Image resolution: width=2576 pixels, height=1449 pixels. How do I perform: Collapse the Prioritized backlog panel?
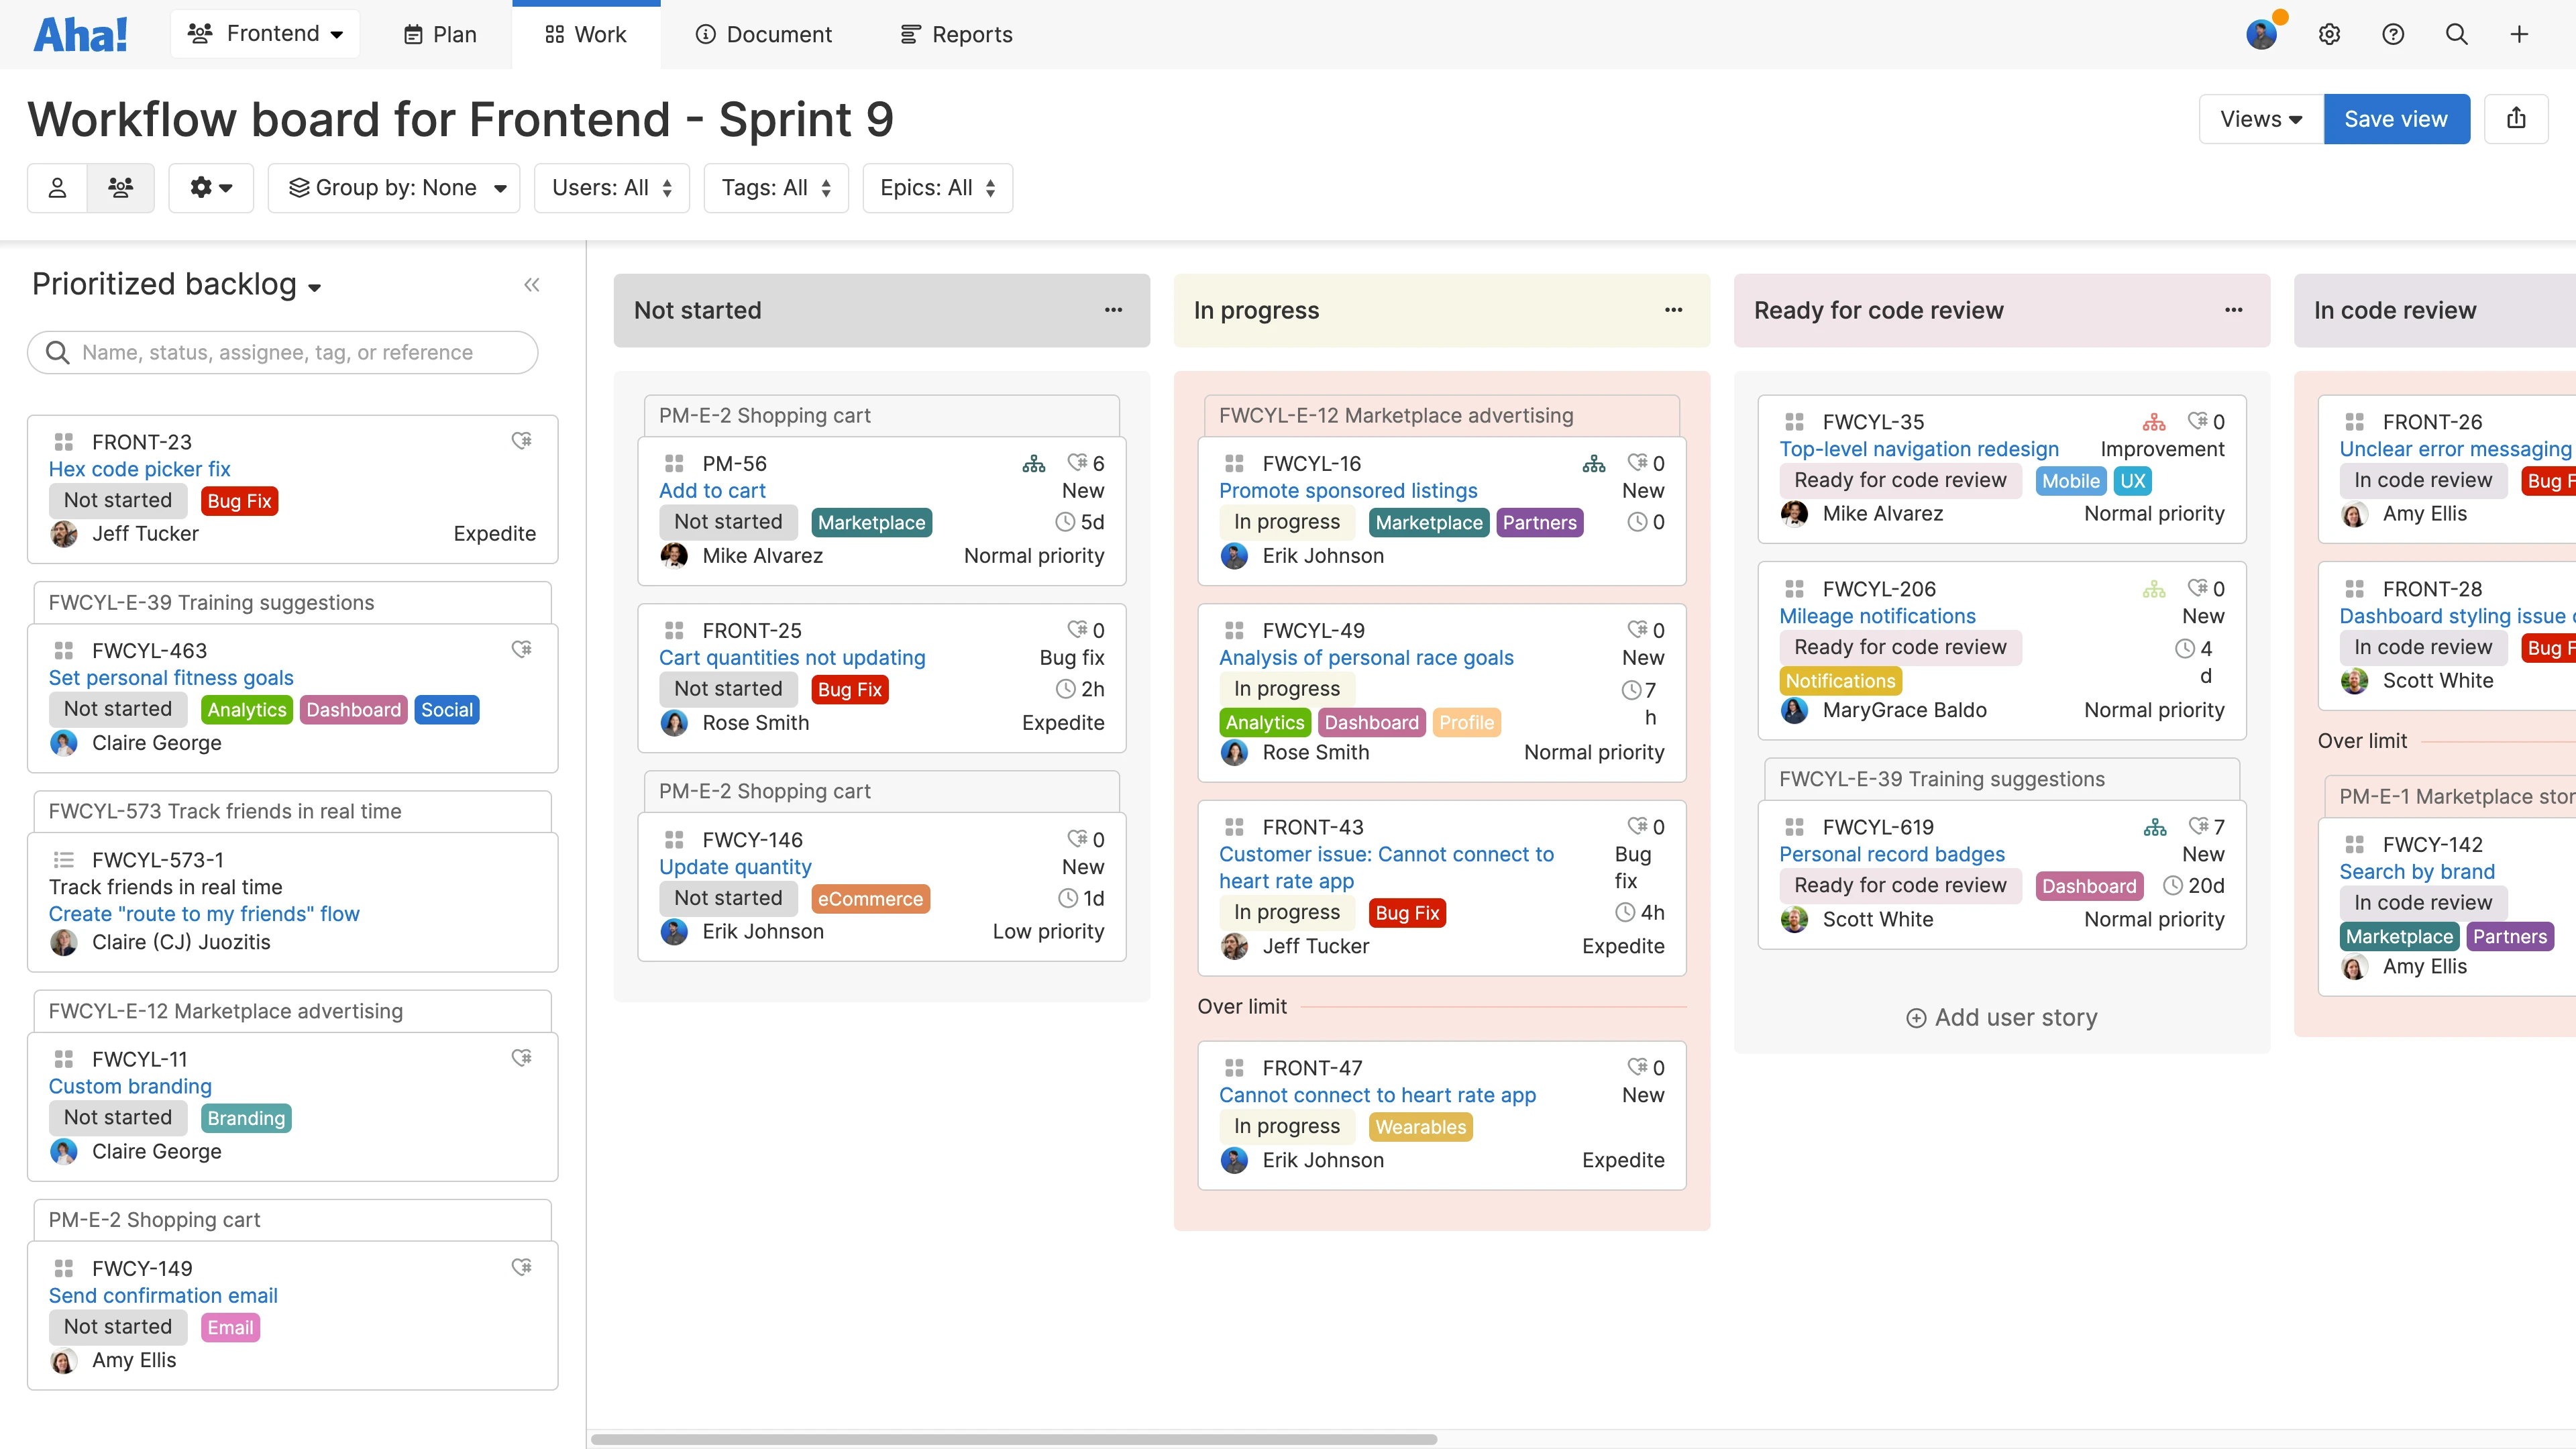coord(531,285)
